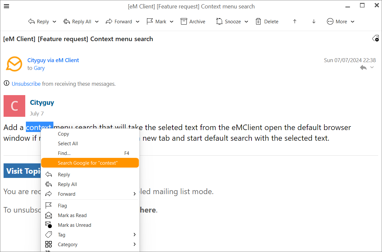Choose Copy from the context menu

[90, 134]
